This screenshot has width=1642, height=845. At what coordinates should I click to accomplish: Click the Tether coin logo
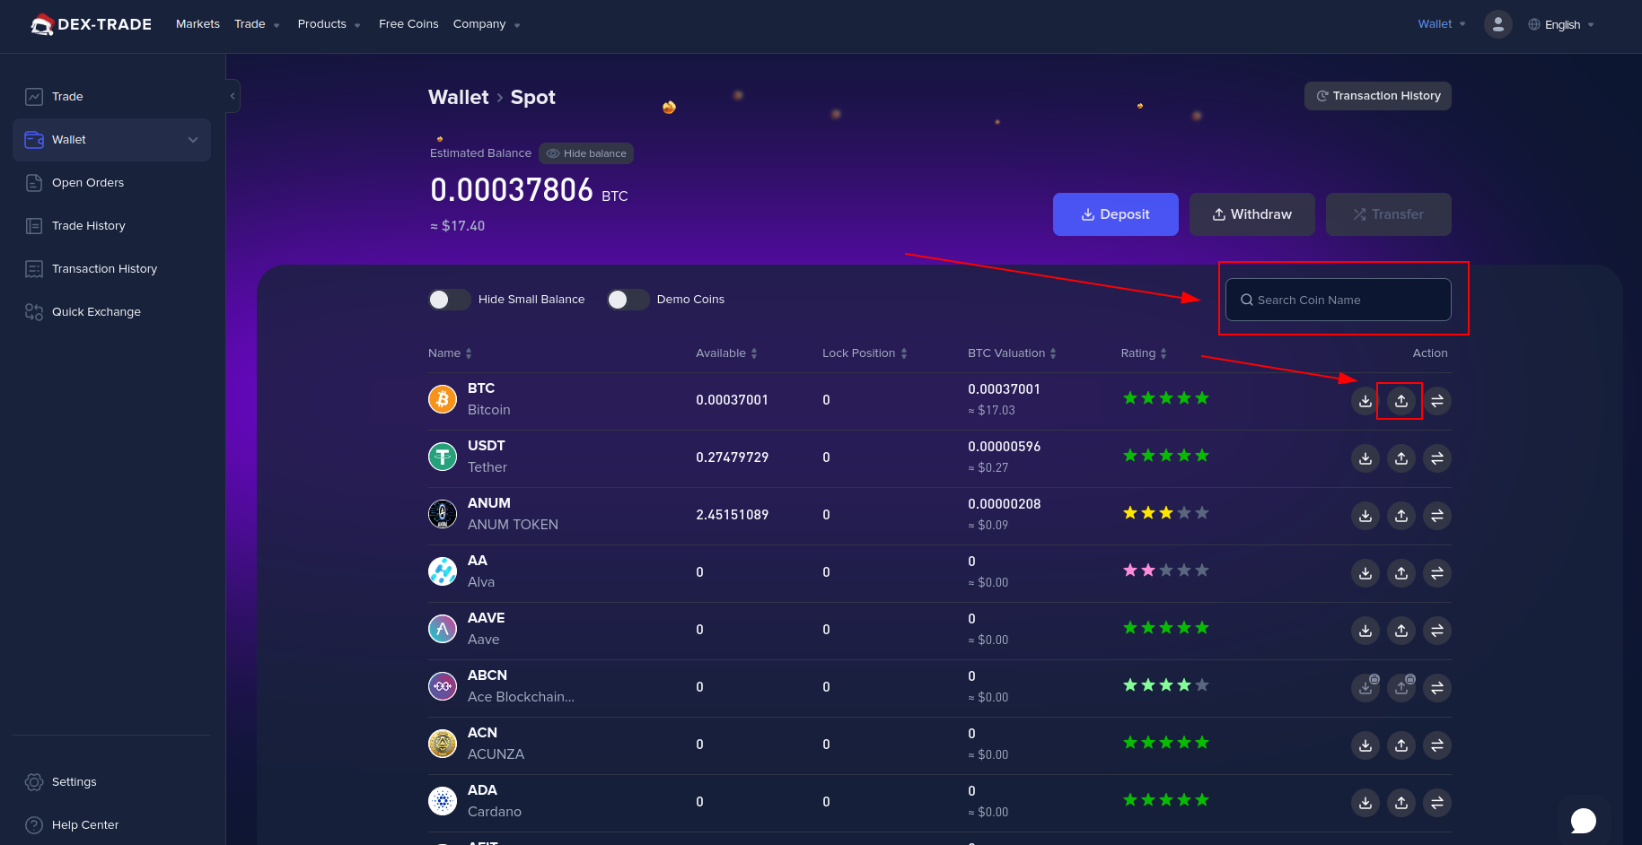tap(443, 457)
